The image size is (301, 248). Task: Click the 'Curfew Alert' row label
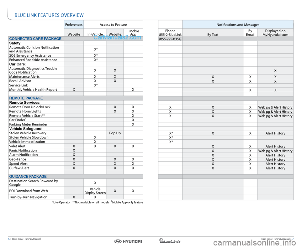19,168
